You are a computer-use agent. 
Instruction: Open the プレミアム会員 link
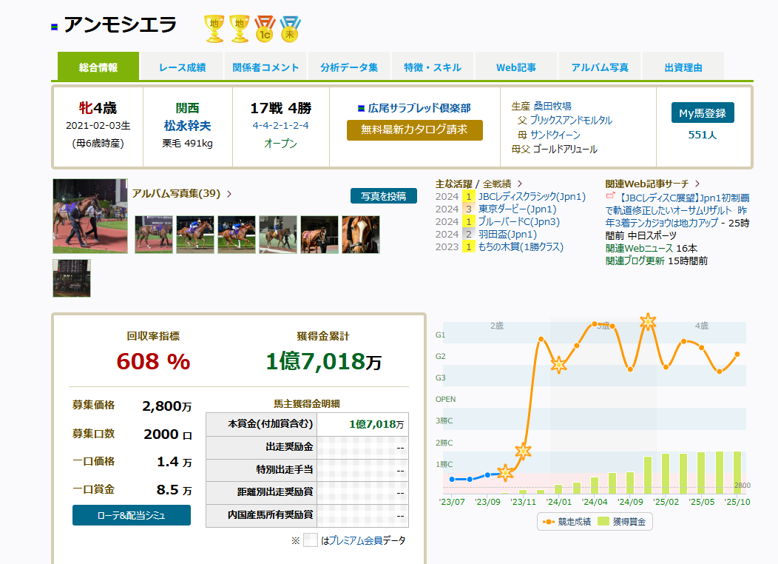tap(355, 540)
